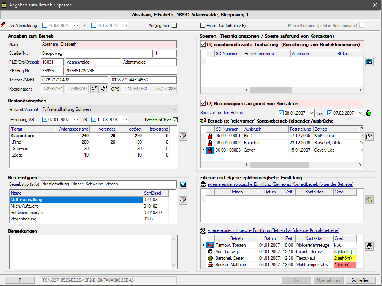Uncheck seuchenrelevante Tierhaltung checkbox
The image size is (382, 286).
[203, 45]
